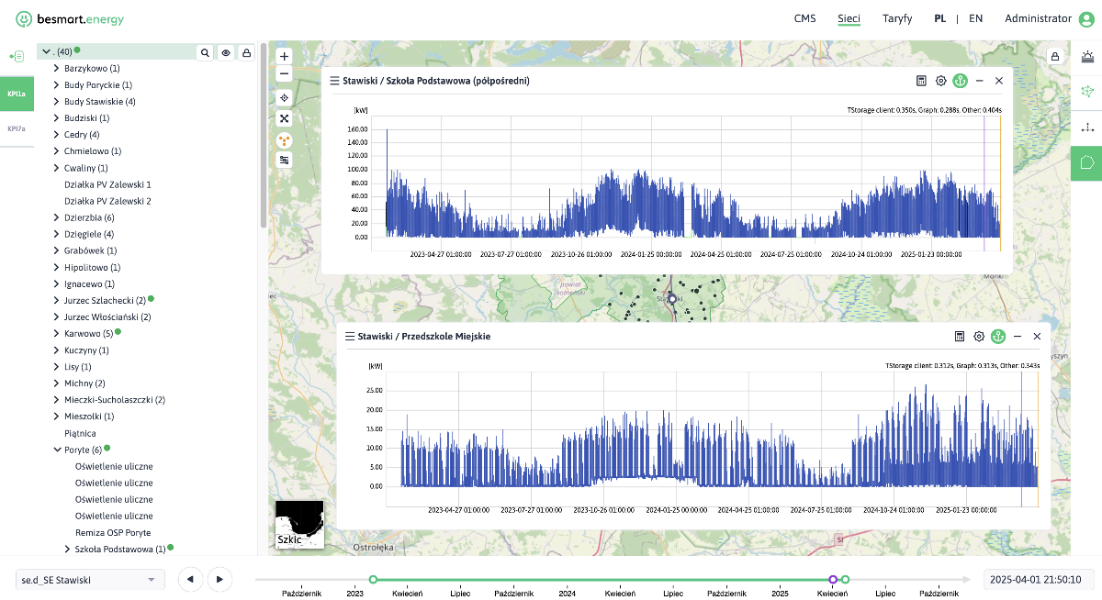Open settings gear in Szkoła Podstawowa chart

click(941, 81)
